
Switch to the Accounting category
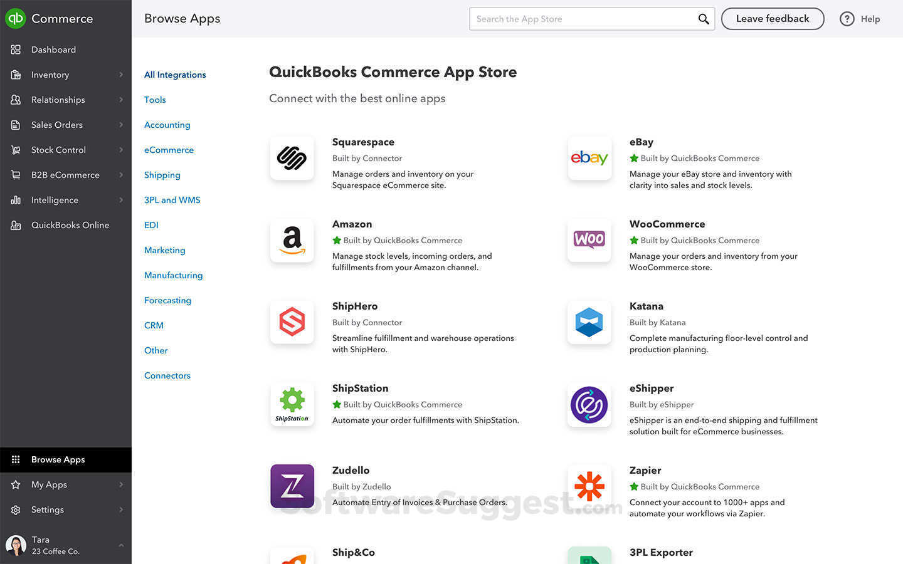coord(167,125)
